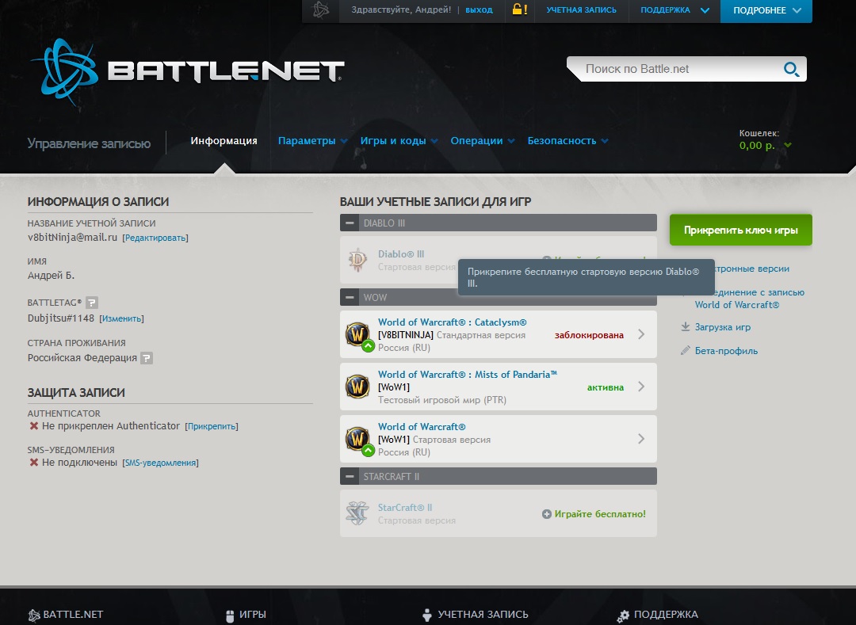Click the Играйте бесплатно link for StarCraft II
The image size is (856, 625).
(600, 514)
